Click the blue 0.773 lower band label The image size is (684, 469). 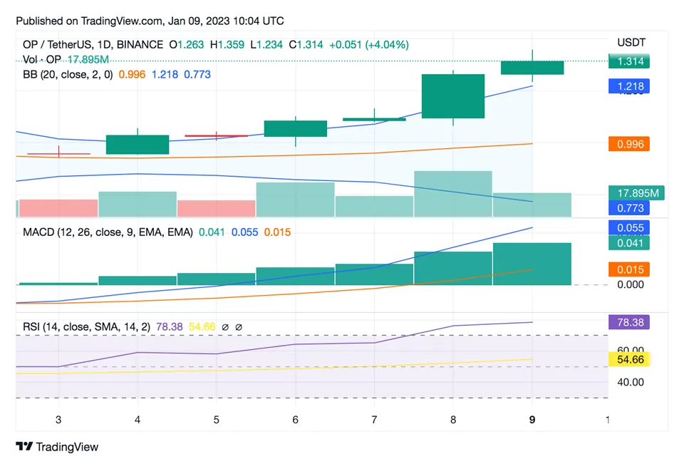click(630, 207)
